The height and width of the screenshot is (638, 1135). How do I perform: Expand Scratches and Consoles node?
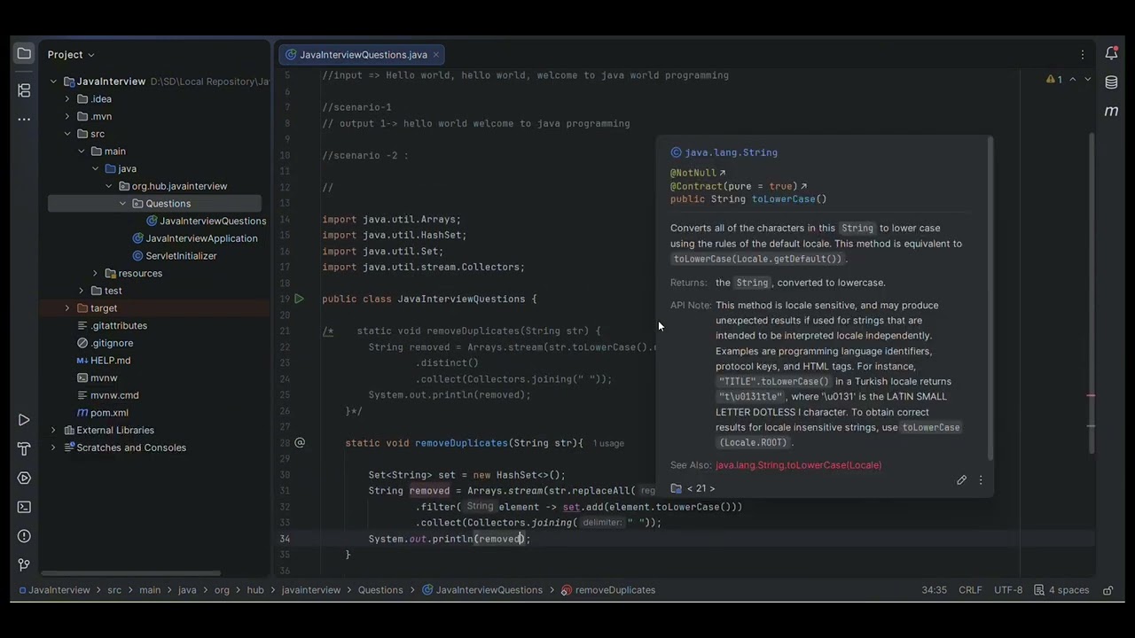pyautogui.click(x=53, y=447)
